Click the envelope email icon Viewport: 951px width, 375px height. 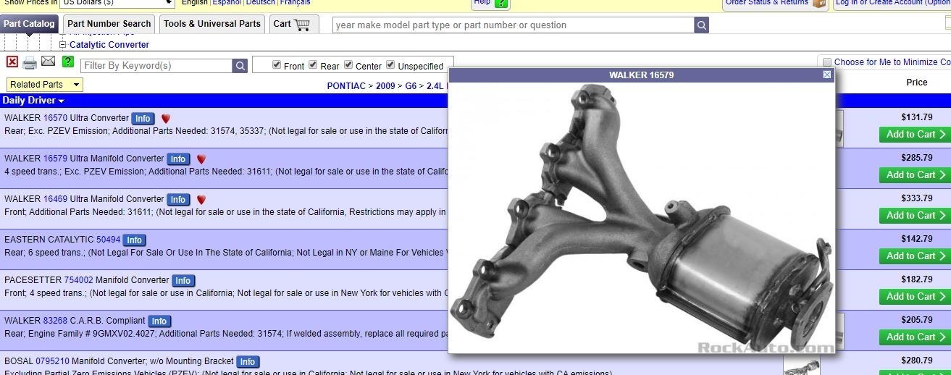pyautogui.click(x=49, y=62)
